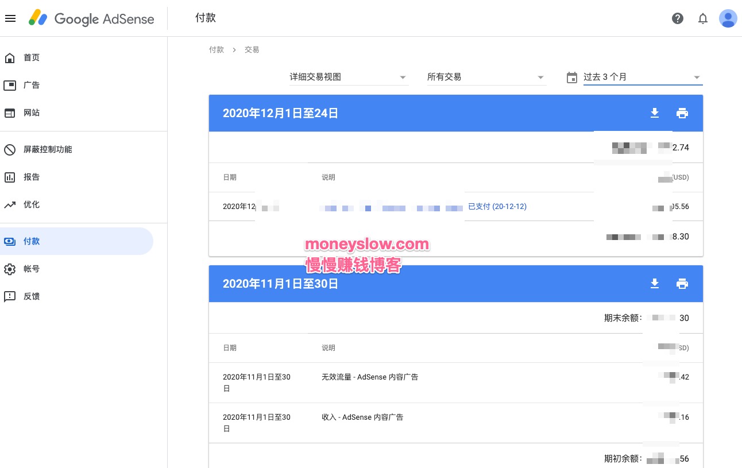This screenshot has height=468, width=742.
Task: Open the notifications bell
Action: pyautogui.click(x=703, y=18)
